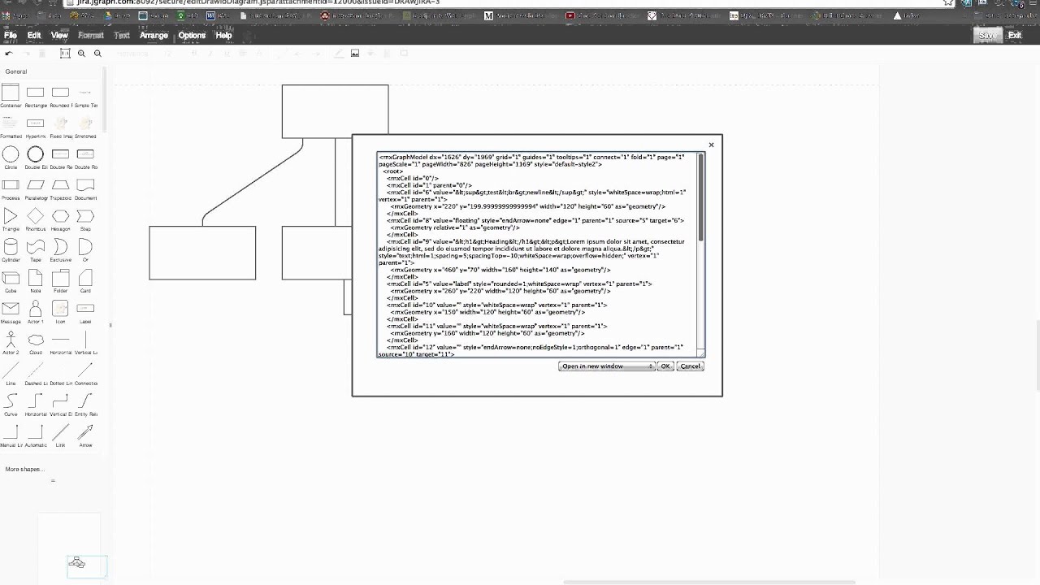1040x585 pixels.
Task: Open the File menu
Action: pos(11,35)
